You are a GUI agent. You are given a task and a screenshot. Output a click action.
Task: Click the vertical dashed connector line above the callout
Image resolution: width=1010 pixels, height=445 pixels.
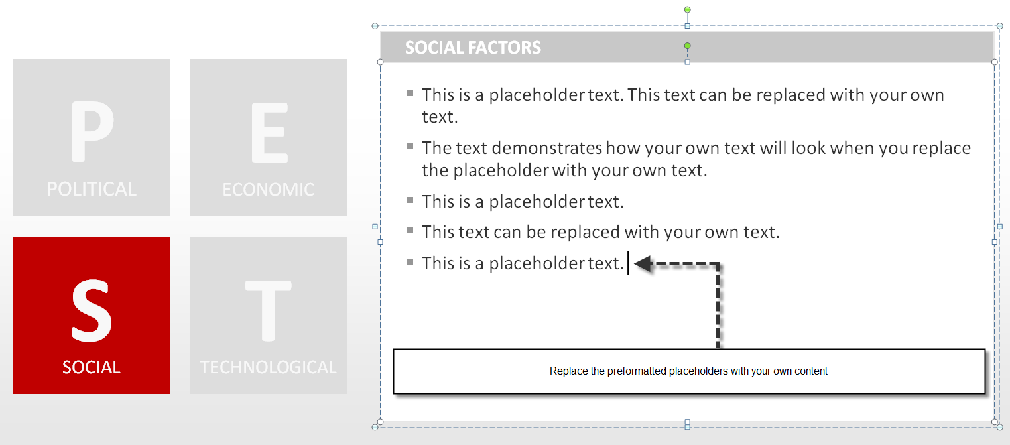coord(718,306)
